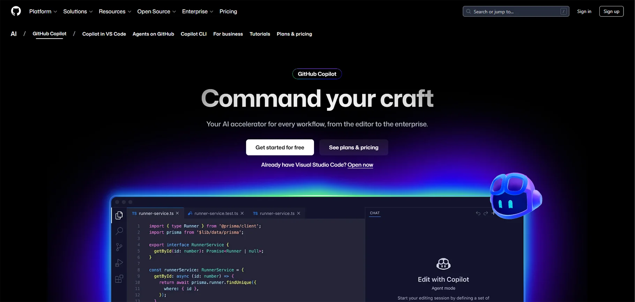This screenshot has width=635, height=302.
Task: Select the Search magnifier icon in editor sidebar
Action: (x=119, y=231)
